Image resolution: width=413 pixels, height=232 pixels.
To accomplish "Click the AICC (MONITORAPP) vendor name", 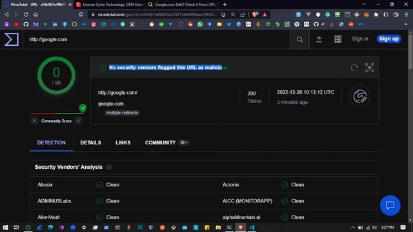I will coord(247,201).
